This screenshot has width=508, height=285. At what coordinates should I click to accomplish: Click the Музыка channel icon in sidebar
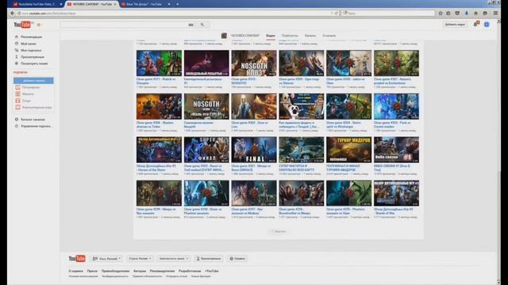tap(17, 93)
